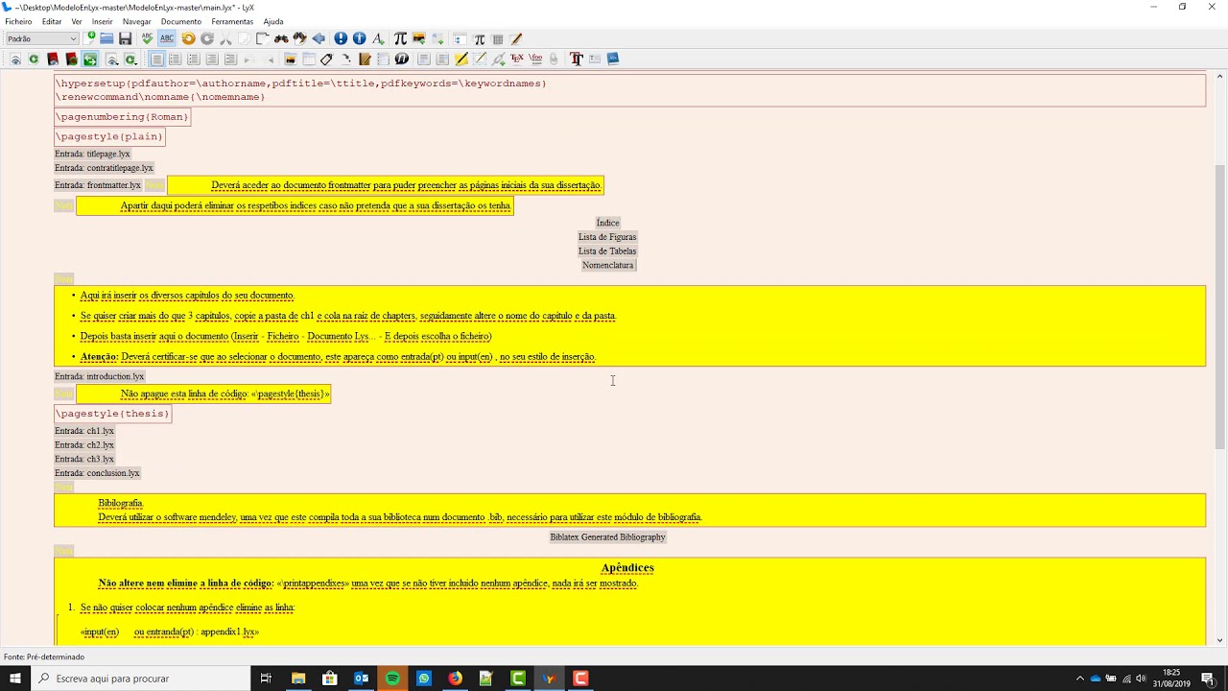The width and height of the screenshot is (1228, 691).
Task: Open Spotify from the taskbar
Action: [392, 679]
